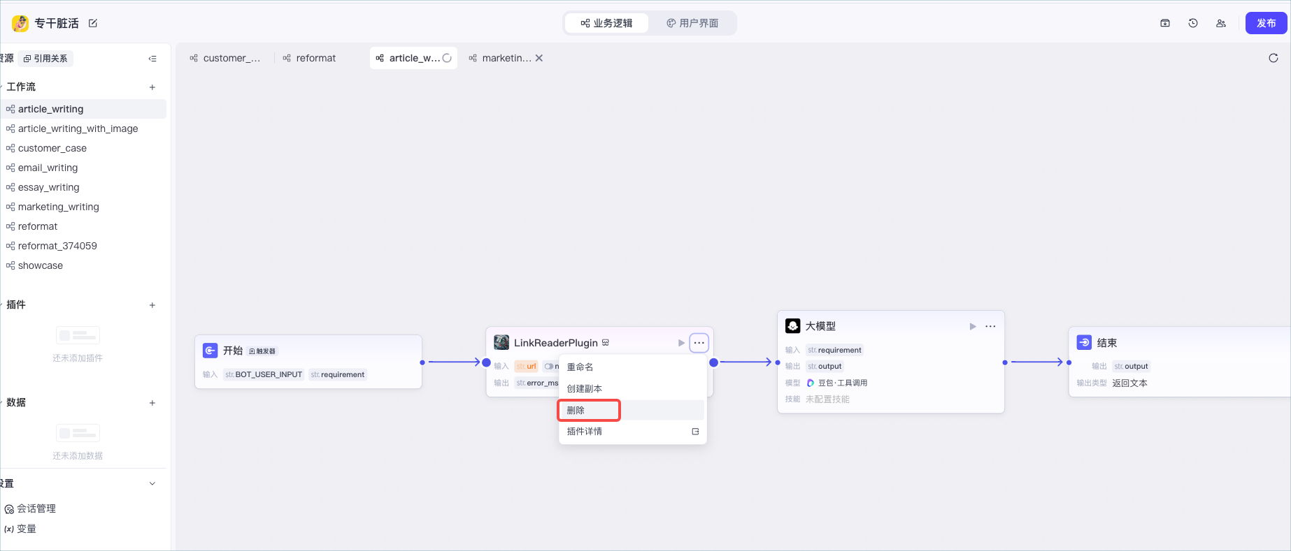The width and height of the screenshot is (1291, 551).
Task: Click the refresh icon on canvas
Action: coord(1274,58)
